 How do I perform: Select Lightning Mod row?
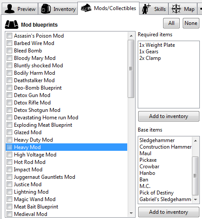(66, 192)
